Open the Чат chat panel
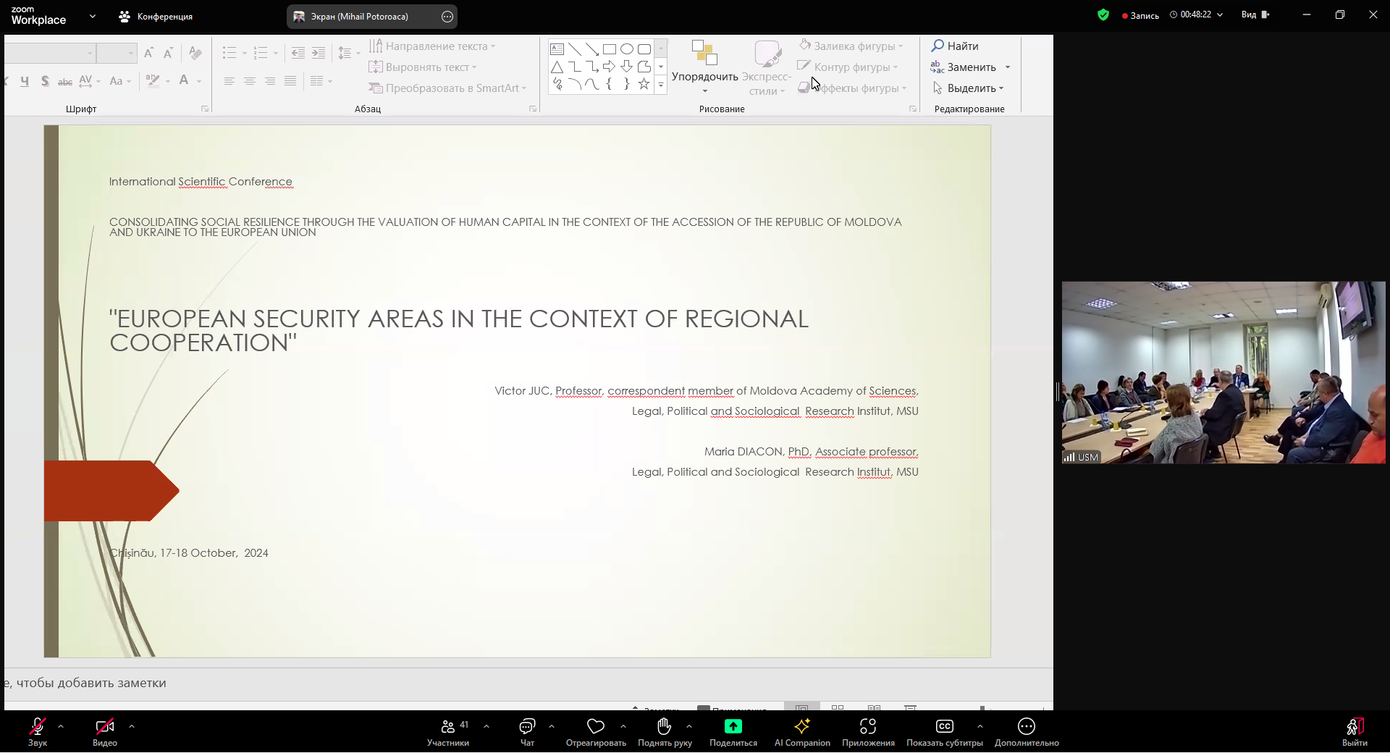 click(527, 731)
